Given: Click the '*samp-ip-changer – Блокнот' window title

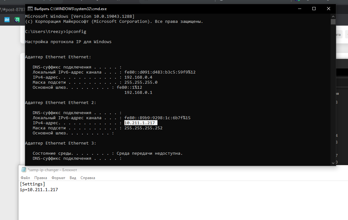Looking at the screenshot, I should [x=52, y=170].
